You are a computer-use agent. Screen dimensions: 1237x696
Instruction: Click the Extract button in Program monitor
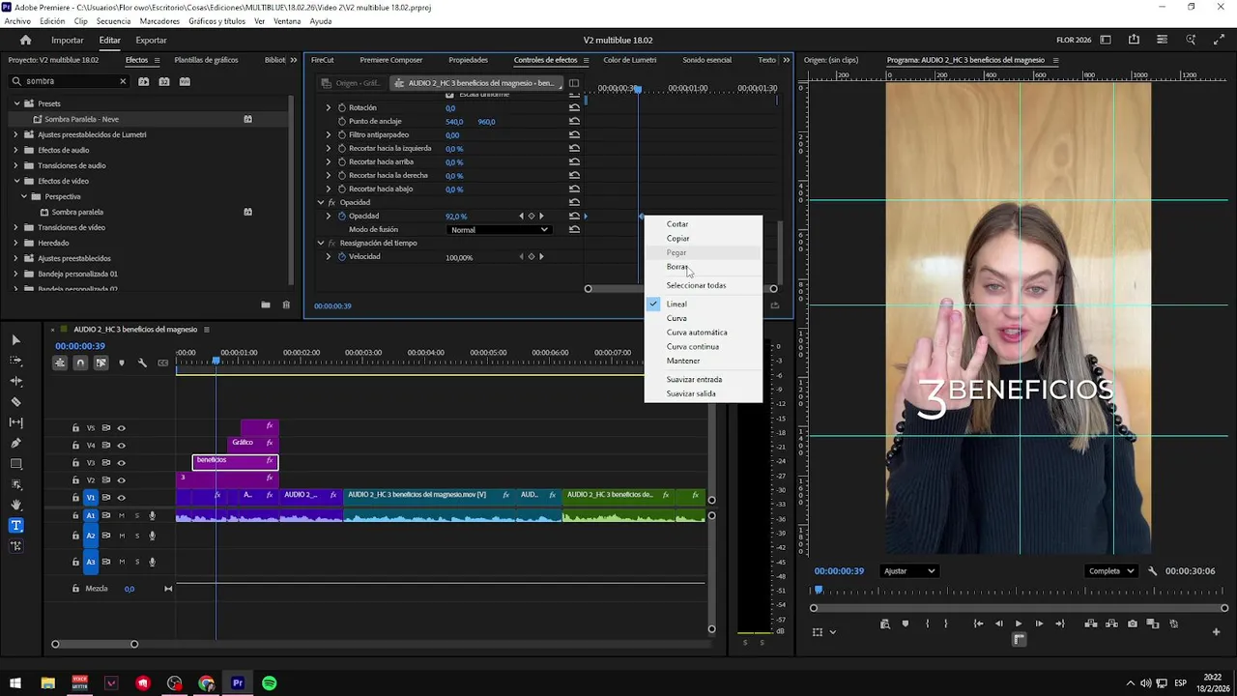pos(1111,623)
